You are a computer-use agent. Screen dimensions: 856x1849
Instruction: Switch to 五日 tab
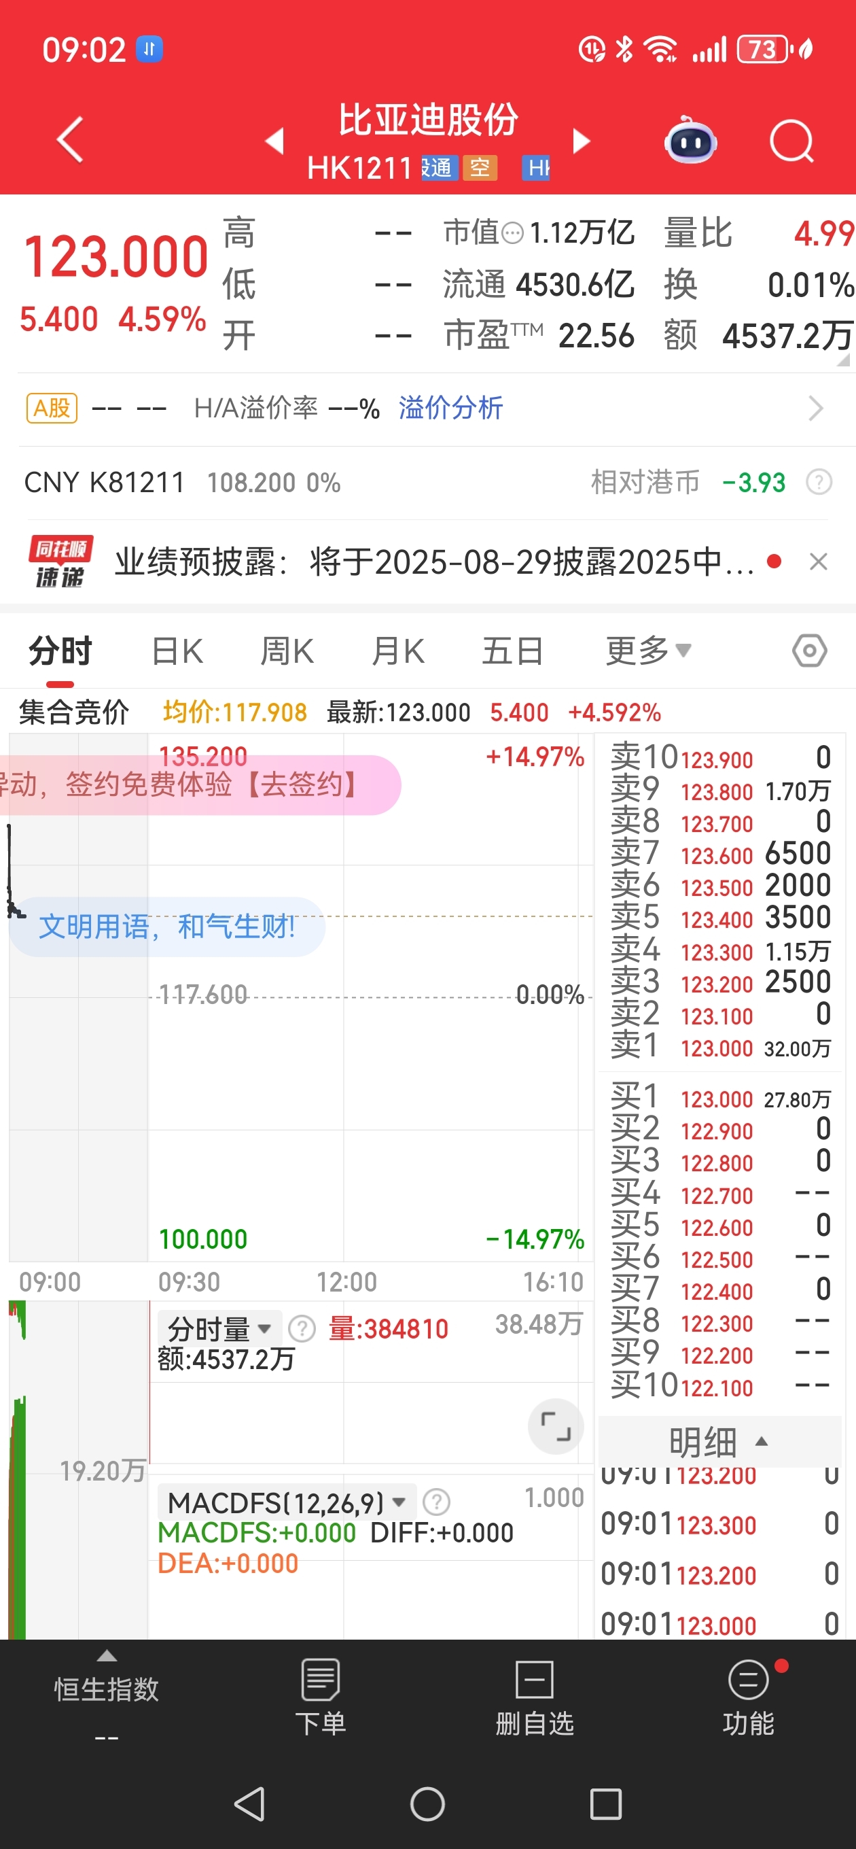pos(512,652)
